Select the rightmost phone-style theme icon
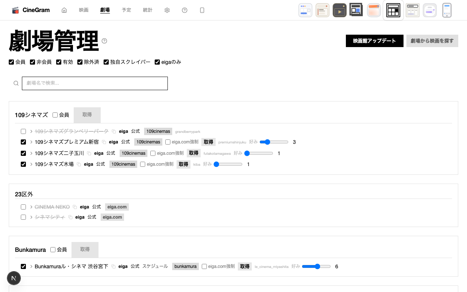The height and width of the screenshot is (292, 467). [x=447, y=10]
